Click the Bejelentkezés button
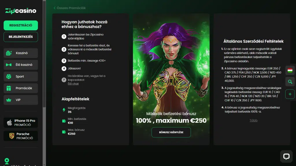 pos(21,37)
